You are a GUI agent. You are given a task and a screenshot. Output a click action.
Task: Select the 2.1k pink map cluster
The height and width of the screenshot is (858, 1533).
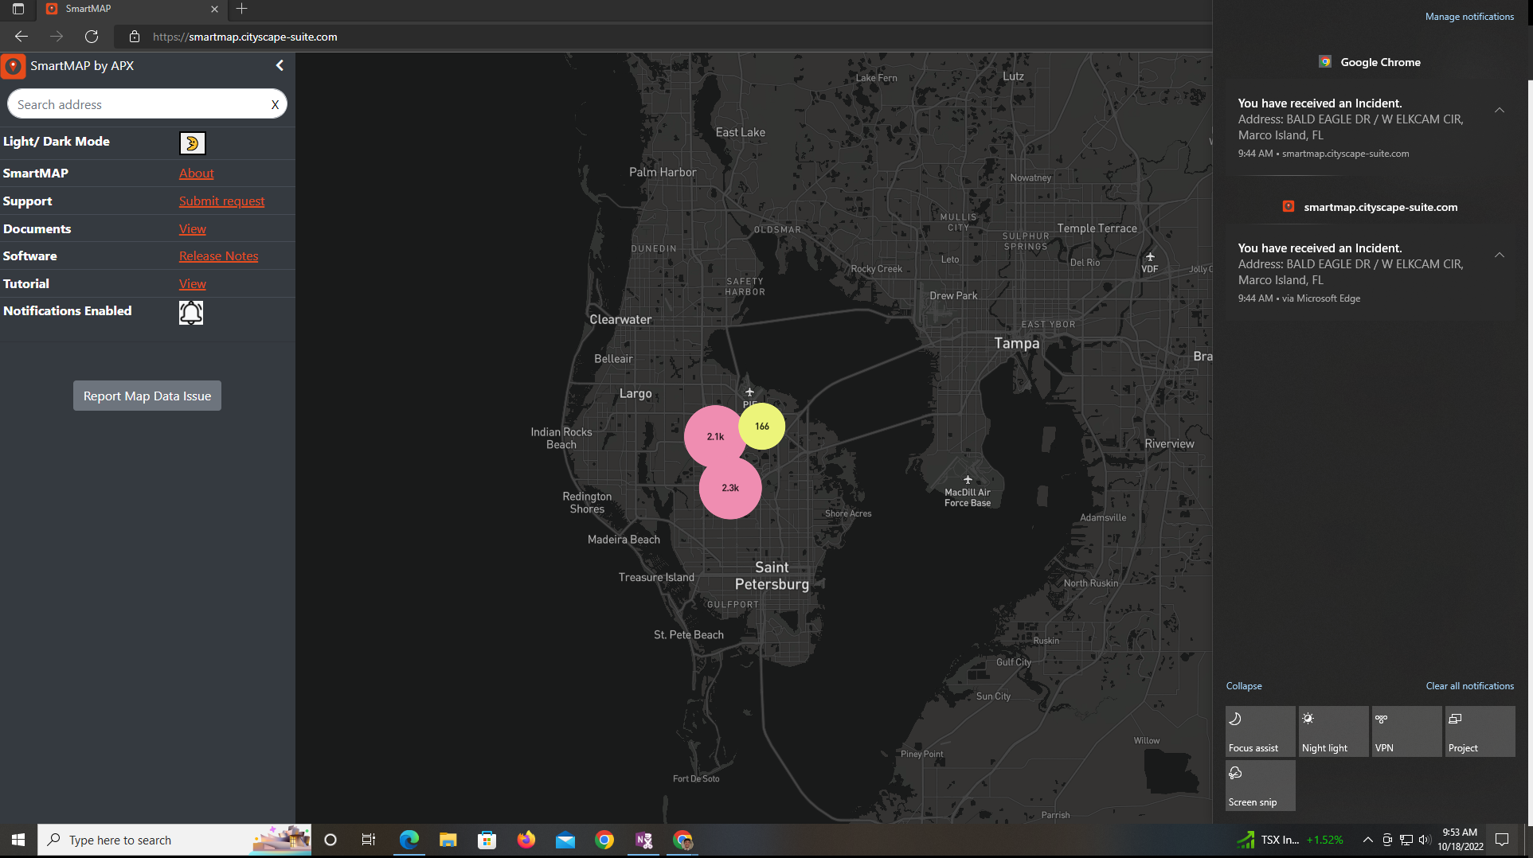pos(715,437)
